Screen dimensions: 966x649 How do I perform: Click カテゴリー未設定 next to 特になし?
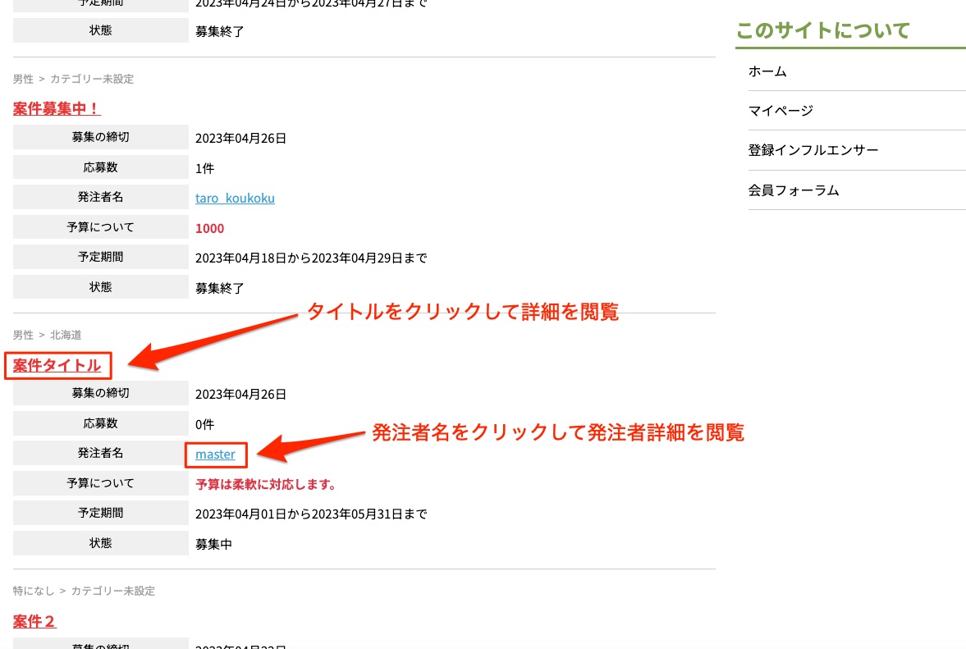[112, 591]
